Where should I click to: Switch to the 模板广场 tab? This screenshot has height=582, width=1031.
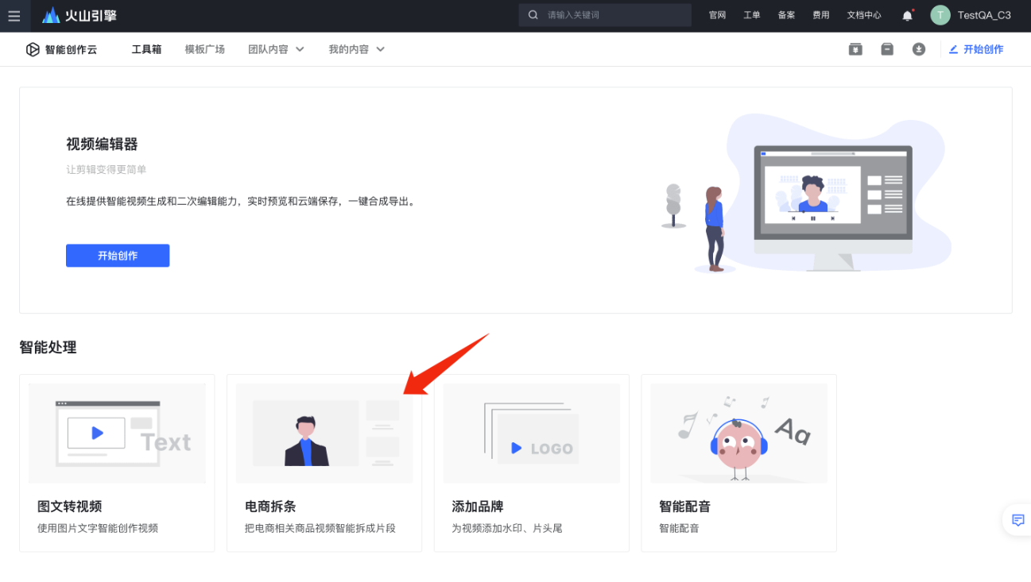point(204,48)
